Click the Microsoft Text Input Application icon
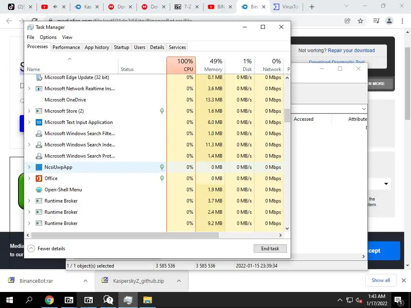This screenshot has width=411, height=308. point(39,122)
